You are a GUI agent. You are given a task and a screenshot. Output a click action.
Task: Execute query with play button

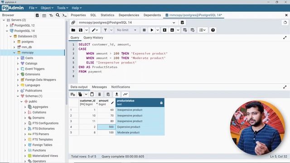[x=152, y=30]
